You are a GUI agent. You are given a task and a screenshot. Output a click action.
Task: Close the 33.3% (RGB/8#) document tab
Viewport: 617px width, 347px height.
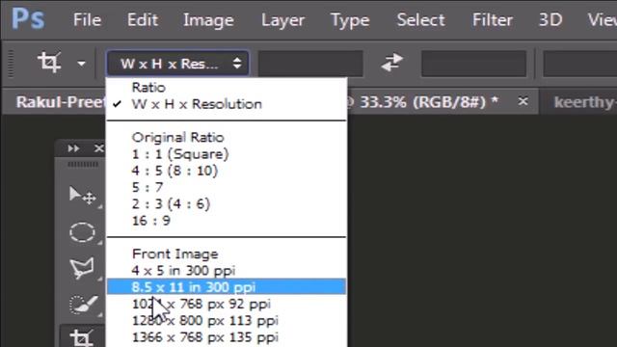(523, 101)
